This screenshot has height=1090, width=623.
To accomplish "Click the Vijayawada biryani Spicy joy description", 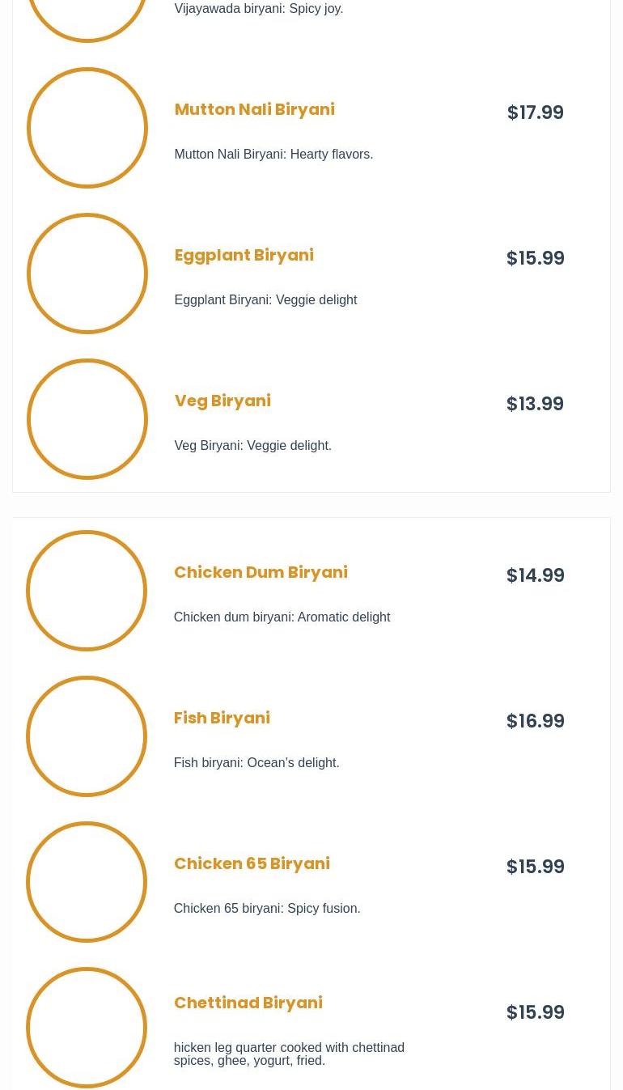I will coord(258,9).
